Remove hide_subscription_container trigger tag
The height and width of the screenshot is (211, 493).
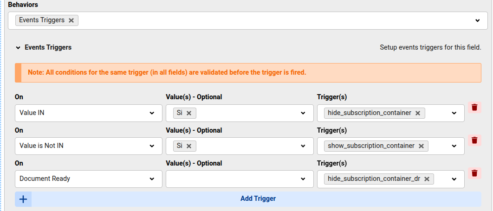[417, 113]
